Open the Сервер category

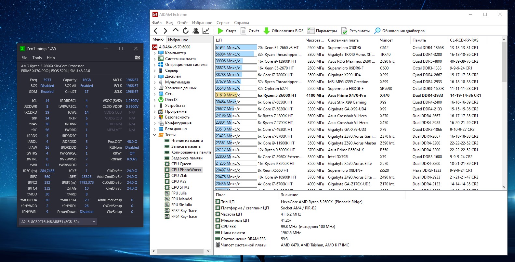click(x=172, y=70)
